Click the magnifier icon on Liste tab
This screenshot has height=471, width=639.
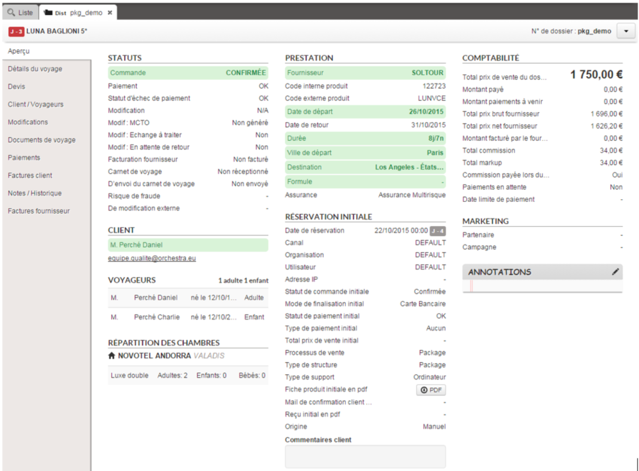11,12
